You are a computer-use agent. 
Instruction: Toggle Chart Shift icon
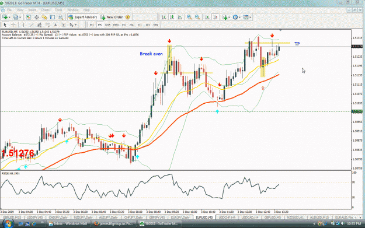[215, 17]
